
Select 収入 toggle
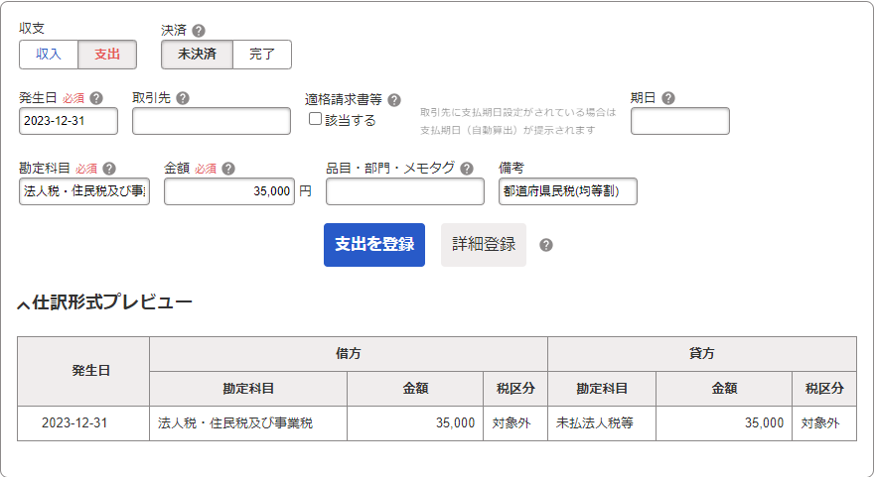pyautogui.click(x=49, y=55)
